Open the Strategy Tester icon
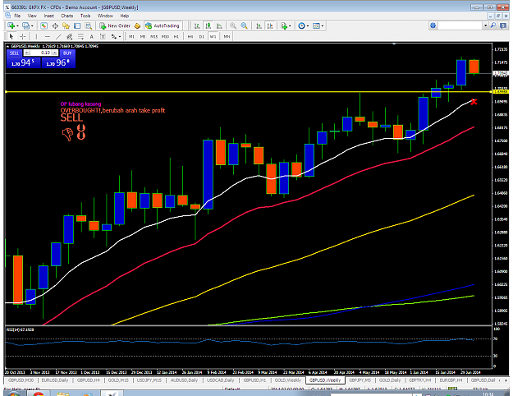Image resolution: width=513 pixels, height=396 pixels. click(89, 25)
